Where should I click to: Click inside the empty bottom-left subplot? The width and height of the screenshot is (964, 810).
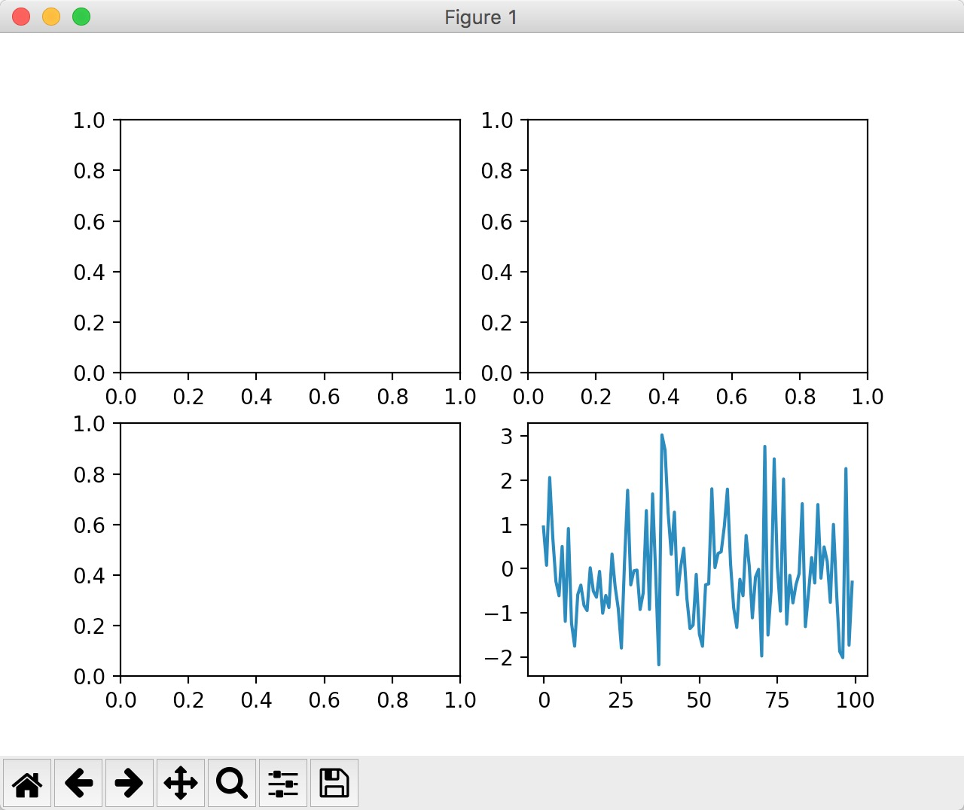click(290, 550)
